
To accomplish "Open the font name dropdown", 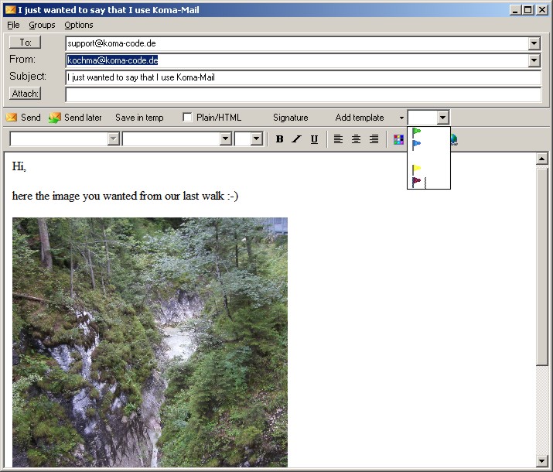I will pyautogui.click(x=225, y=139).
